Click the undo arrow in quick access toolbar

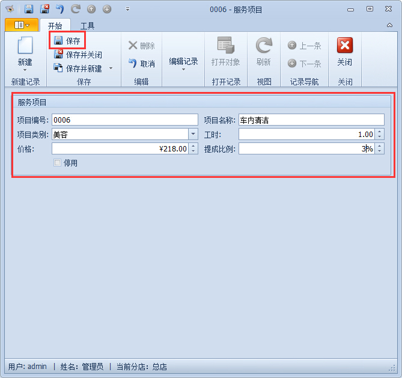tap(59, 9)
